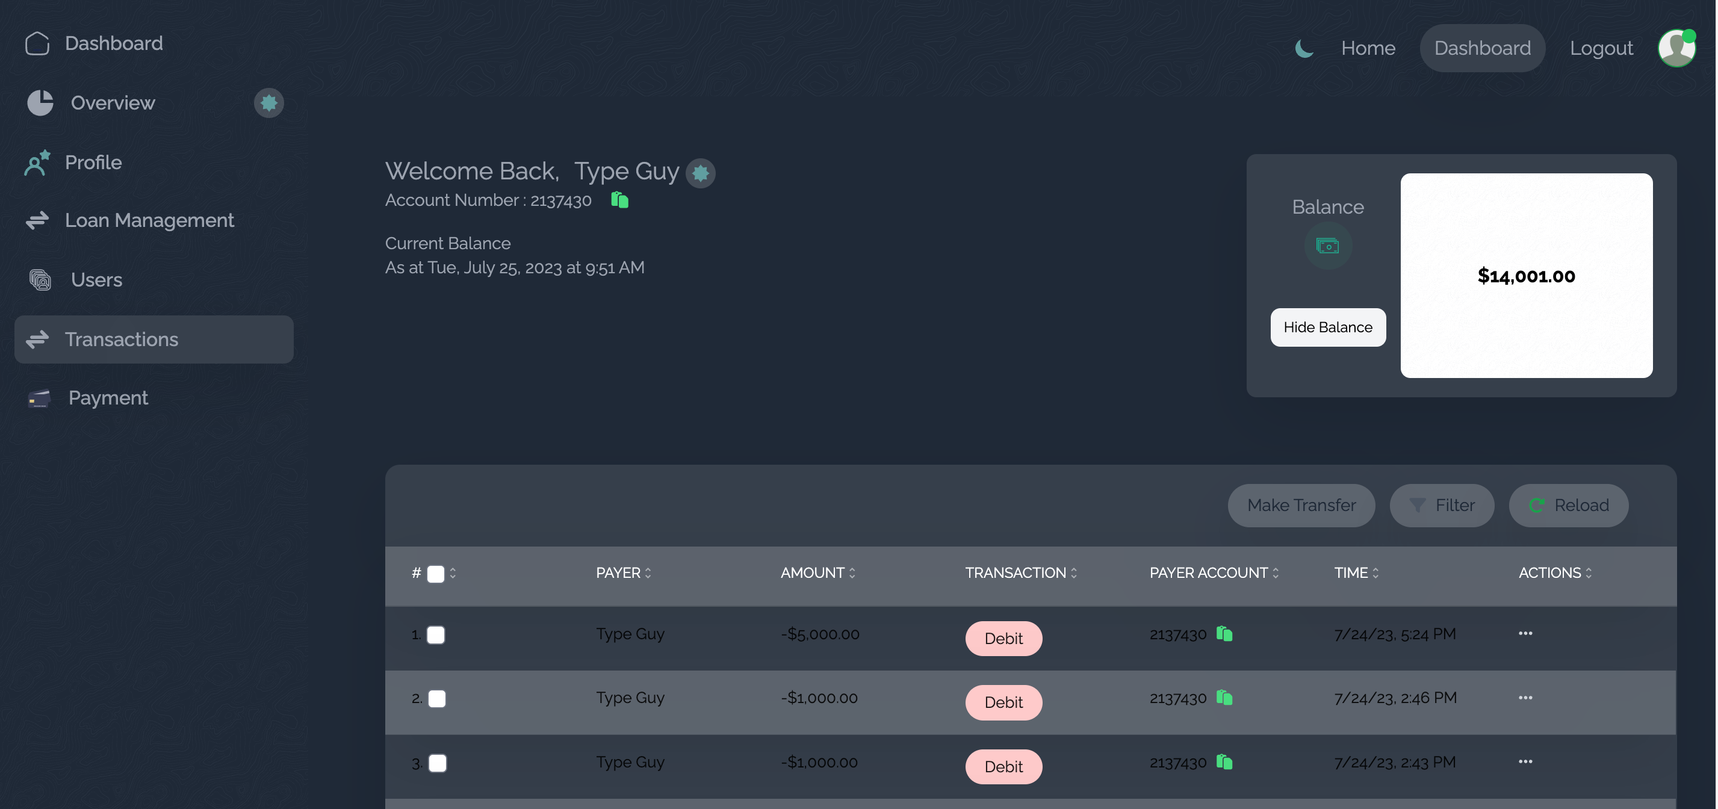Go to Profile in sidebar
Screen dimensions: 1718x809
point(93,163)
